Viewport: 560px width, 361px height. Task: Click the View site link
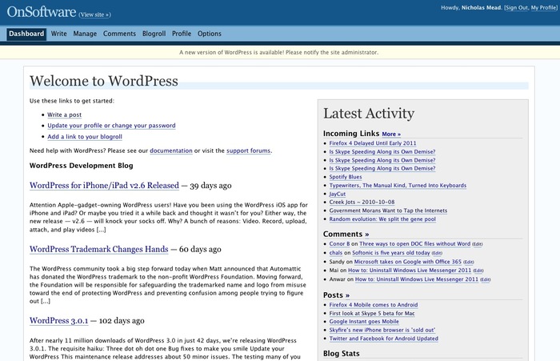click(x=94, y=14)
